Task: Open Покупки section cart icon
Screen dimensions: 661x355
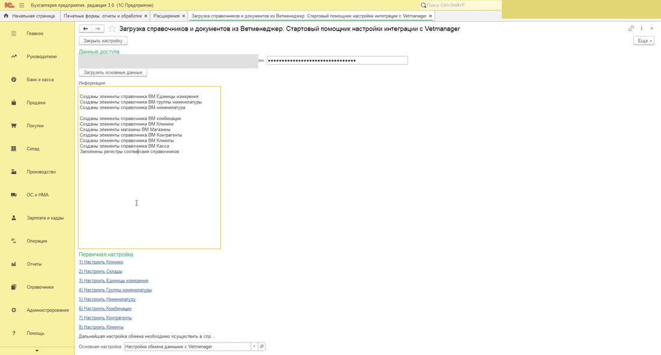Action: click(13, 126)
